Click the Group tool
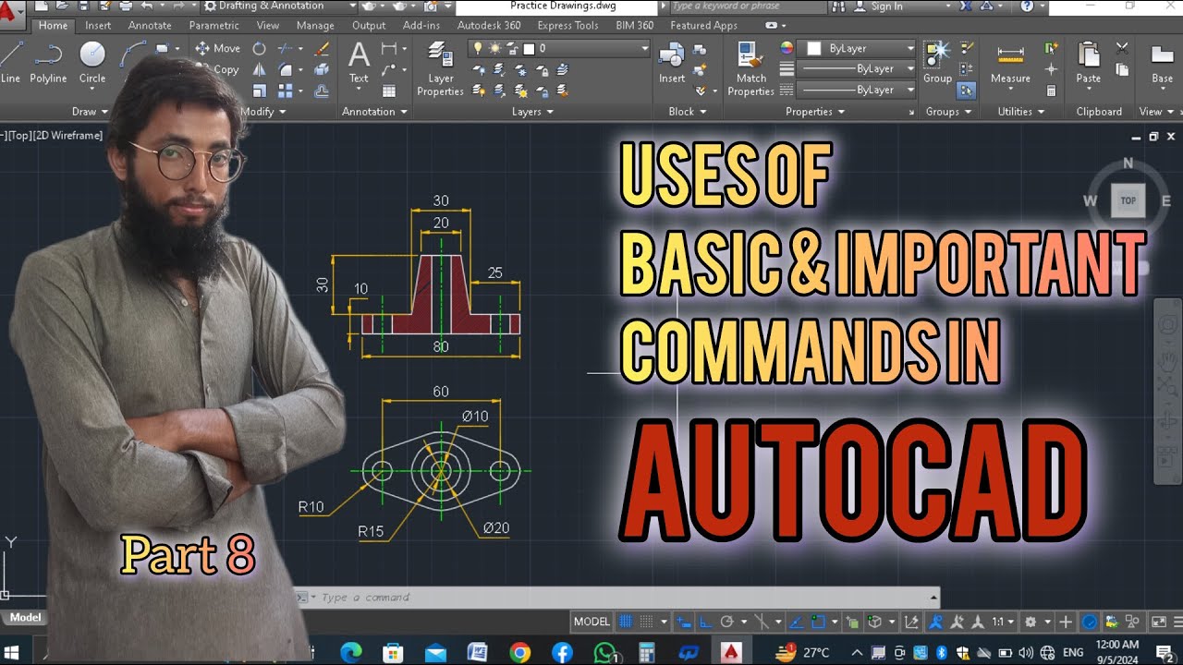Viewport: 1183px width, 665px height. [937, 62]
